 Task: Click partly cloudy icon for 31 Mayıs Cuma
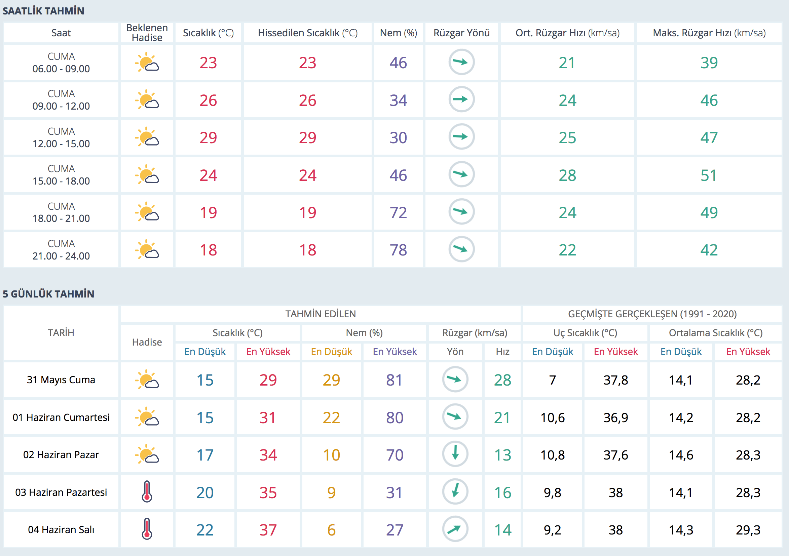(x=147, y=380)
